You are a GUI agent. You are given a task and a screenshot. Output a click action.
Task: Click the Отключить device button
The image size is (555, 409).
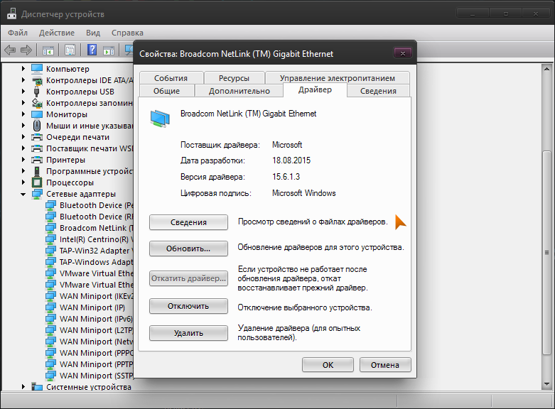188,306
